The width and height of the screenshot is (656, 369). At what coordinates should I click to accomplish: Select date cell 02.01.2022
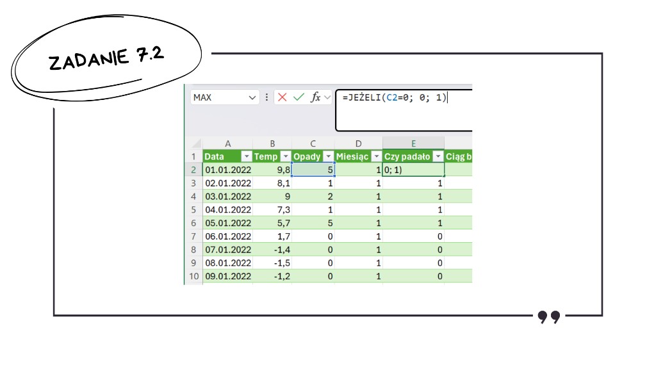(227, 183)
